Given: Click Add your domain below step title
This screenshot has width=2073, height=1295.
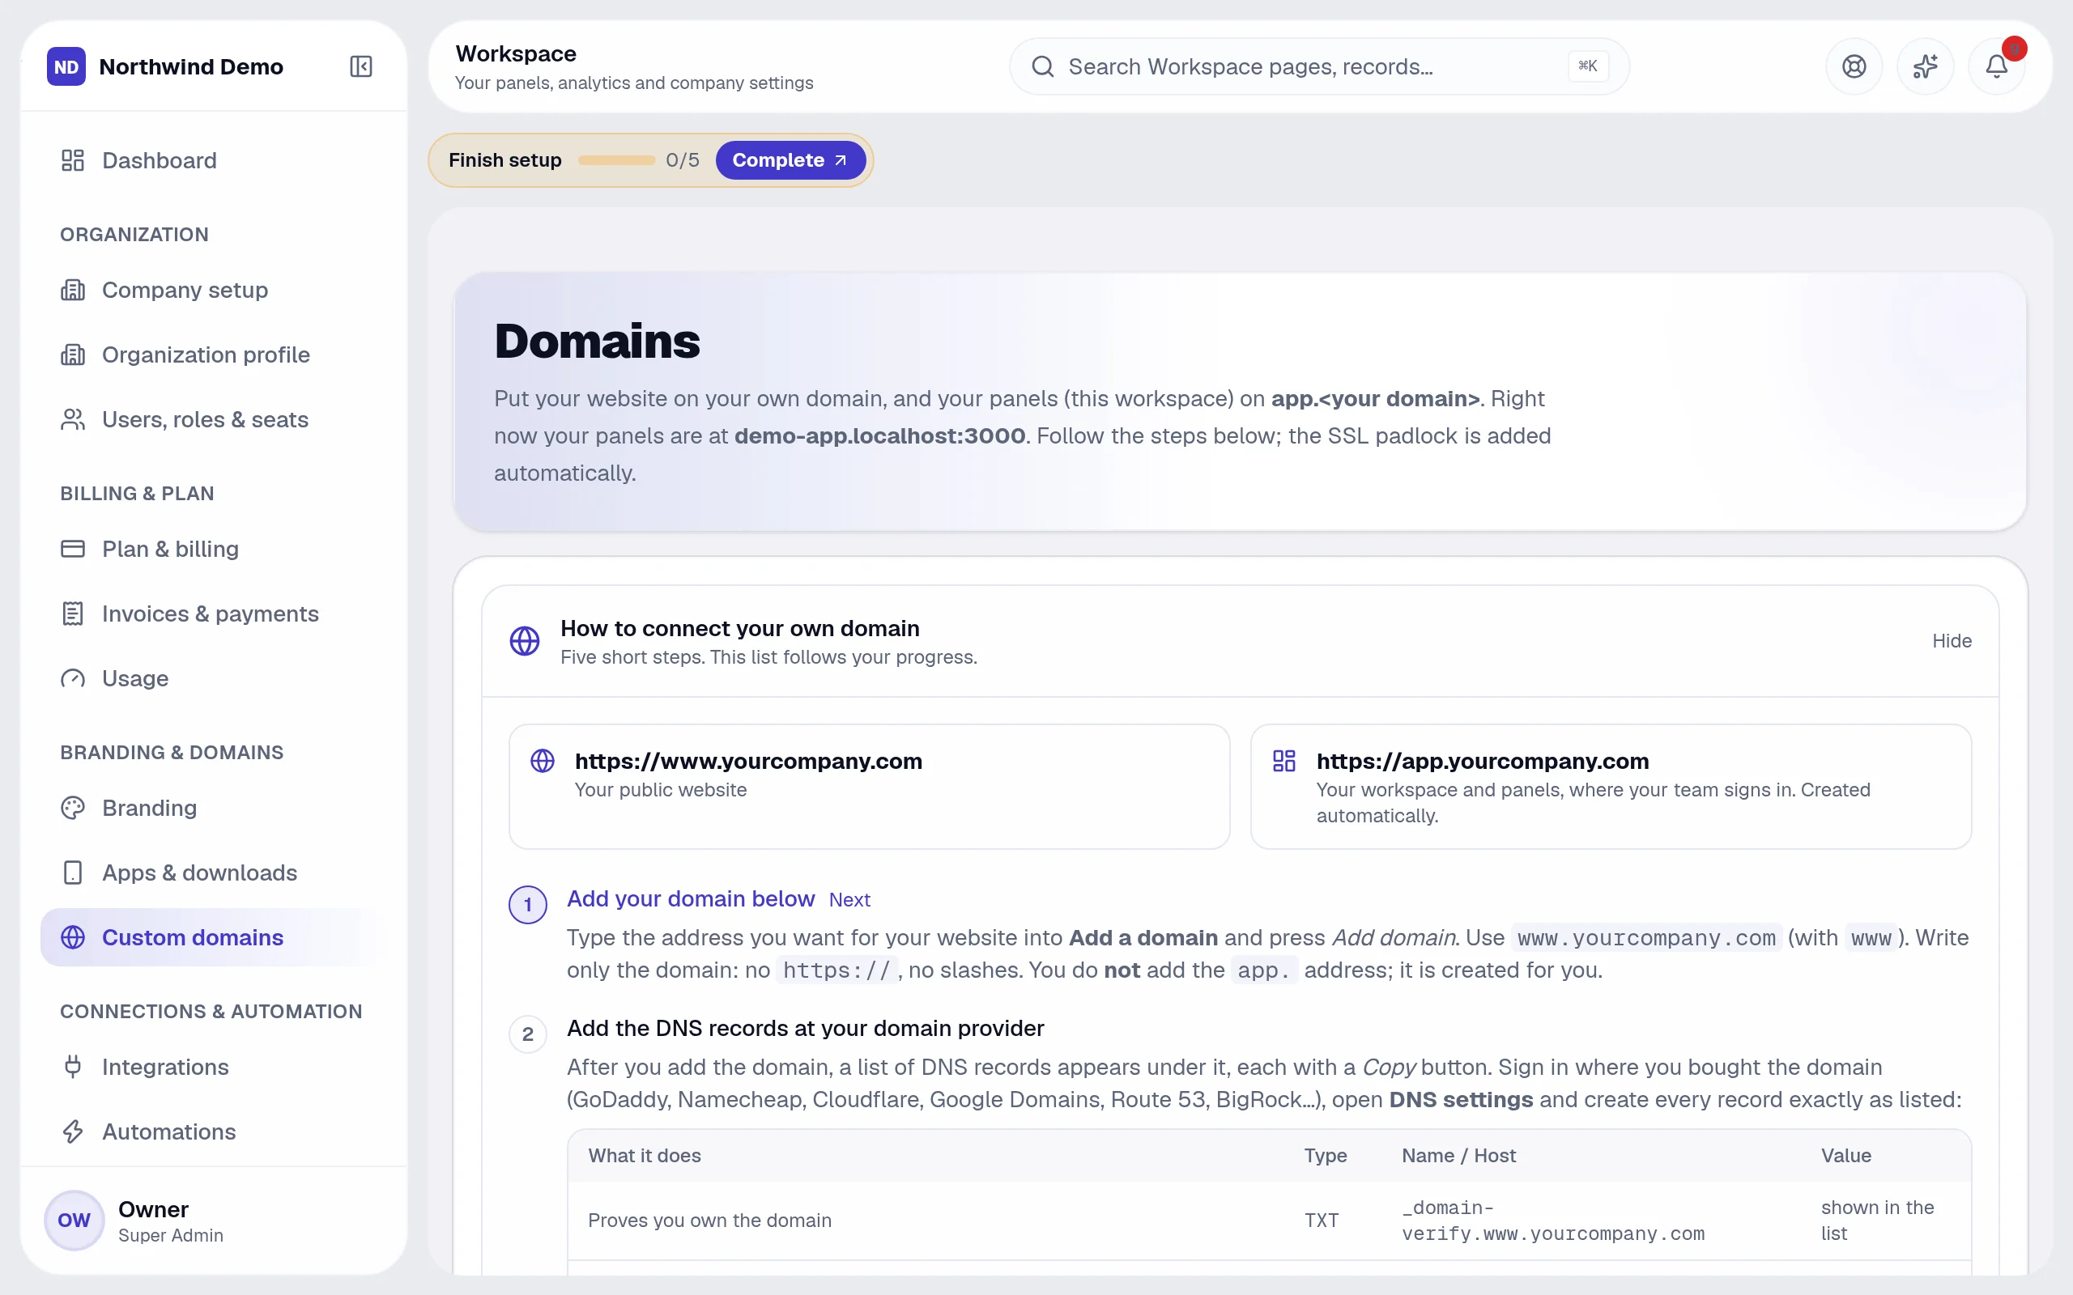Looking at the screenshot, I should click(691, 898).
